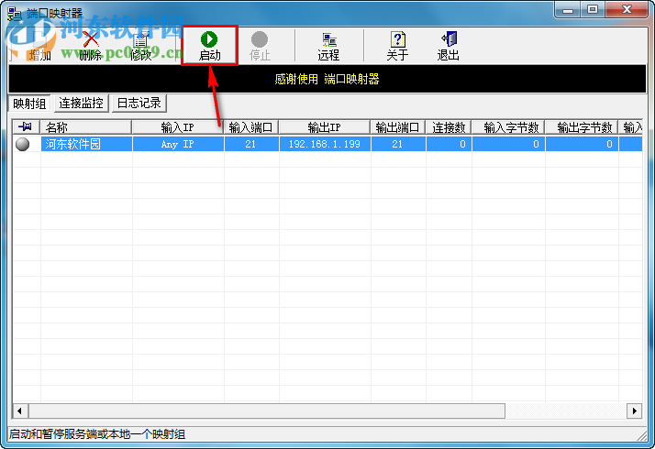Click the pin icon column header
The image size is (655, 449).
[26, 126]
